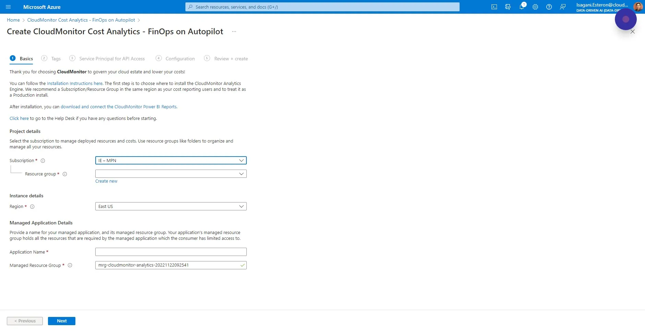645x332 pixels.
Task: Open the Help question mark icon
Action: pyautogui.click(x=549, y=7)
